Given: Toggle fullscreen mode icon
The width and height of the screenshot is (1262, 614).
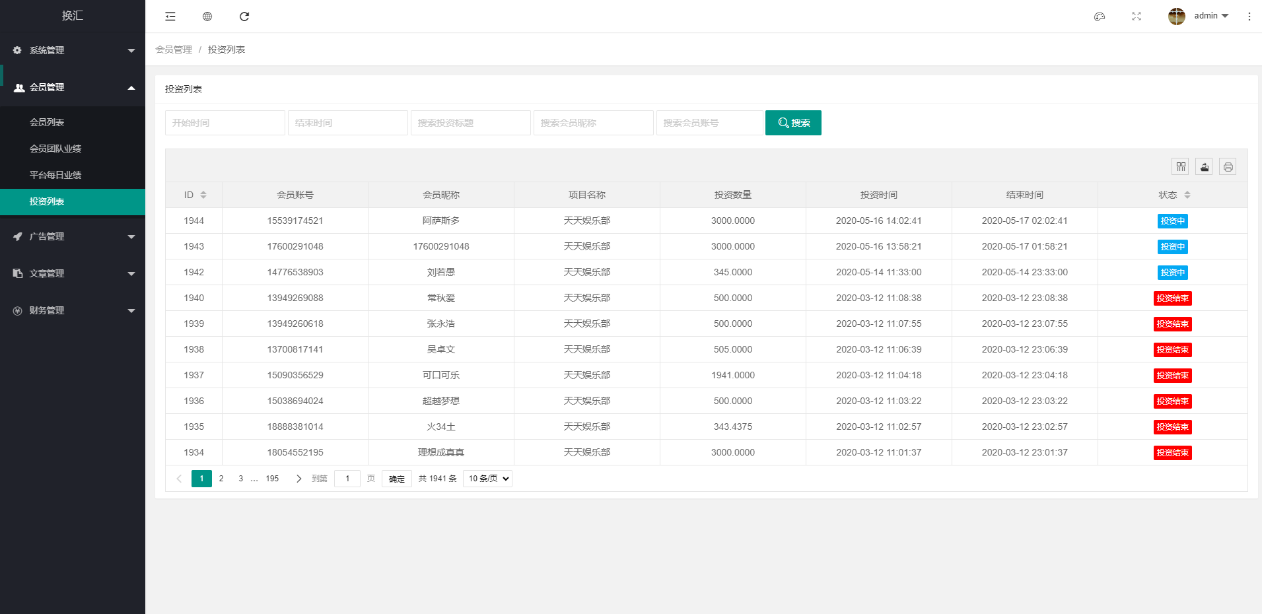Looking at the screenshot, I should click(x=1137, y=17).
